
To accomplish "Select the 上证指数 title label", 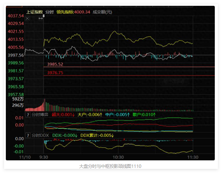I will pyautogui.click(x=34, y=12).
